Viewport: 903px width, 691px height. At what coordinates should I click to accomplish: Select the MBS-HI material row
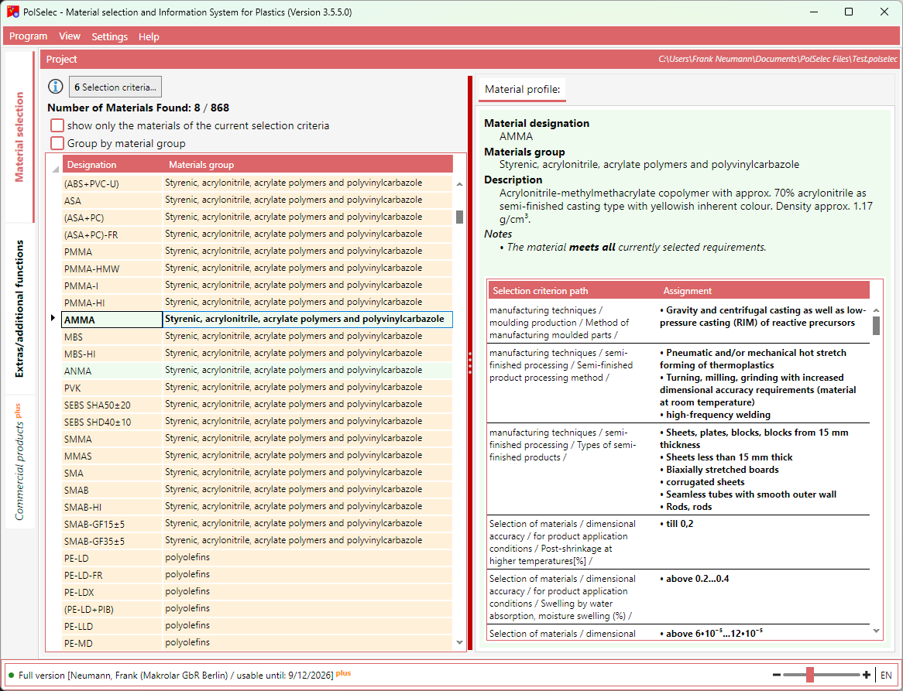pyautogui.click(x=257, y=354)
